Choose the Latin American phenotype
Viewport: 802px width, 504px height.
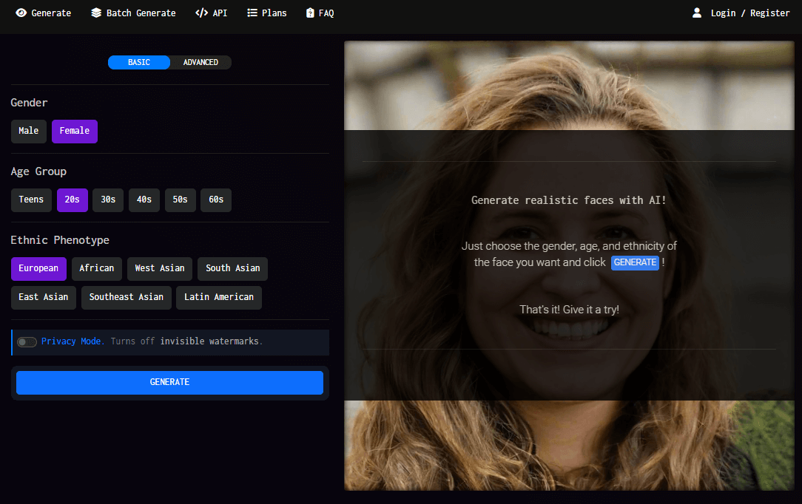[218, 297]
